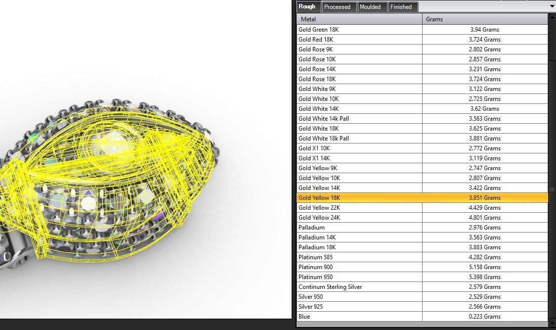Open the Moulded tab
Image resolution: width=556 pixels, height=330 pixels.
point(370,7)
